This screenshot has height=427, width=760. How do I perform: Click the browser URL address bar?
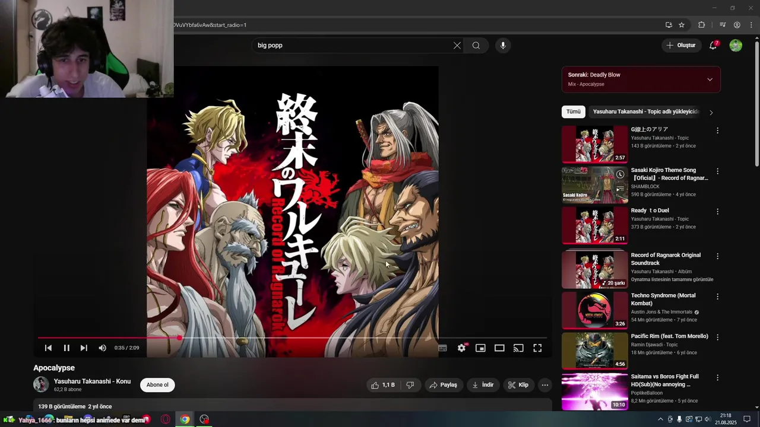416,25
